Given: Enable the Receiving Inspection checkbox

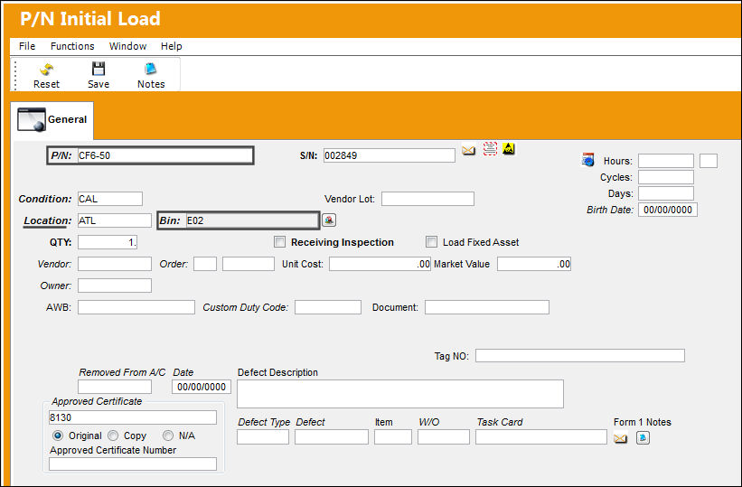Looking at the screenshot, I should click(279, 242).
